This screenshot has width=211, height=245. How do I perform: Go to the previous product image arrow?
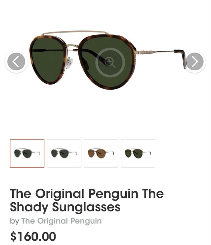coord(16,62)
